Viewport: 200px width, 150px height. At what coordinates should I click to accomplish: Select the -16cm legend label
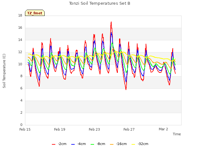pos(122,144)
